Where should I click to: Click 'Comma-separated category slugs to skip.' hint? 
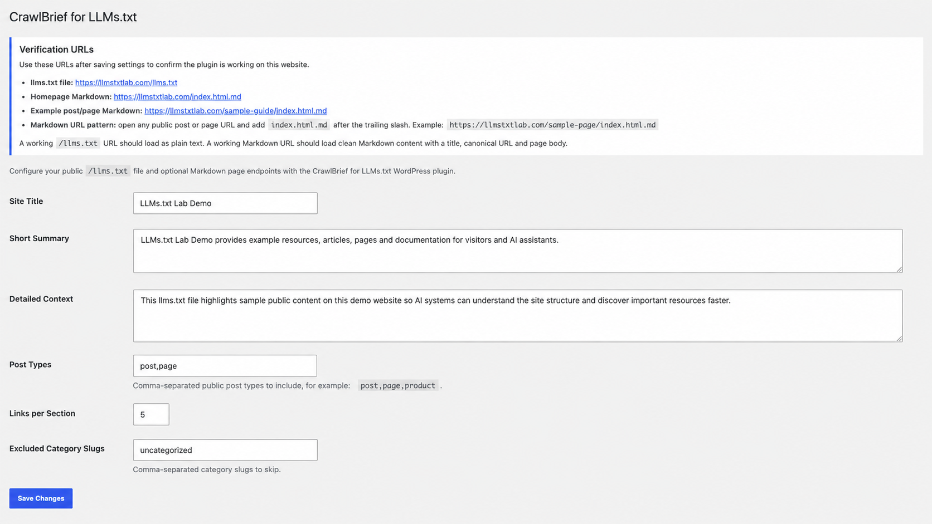[x=207, y=469]
